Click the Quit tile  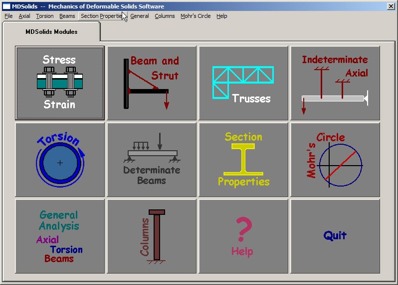pos(335,236)
